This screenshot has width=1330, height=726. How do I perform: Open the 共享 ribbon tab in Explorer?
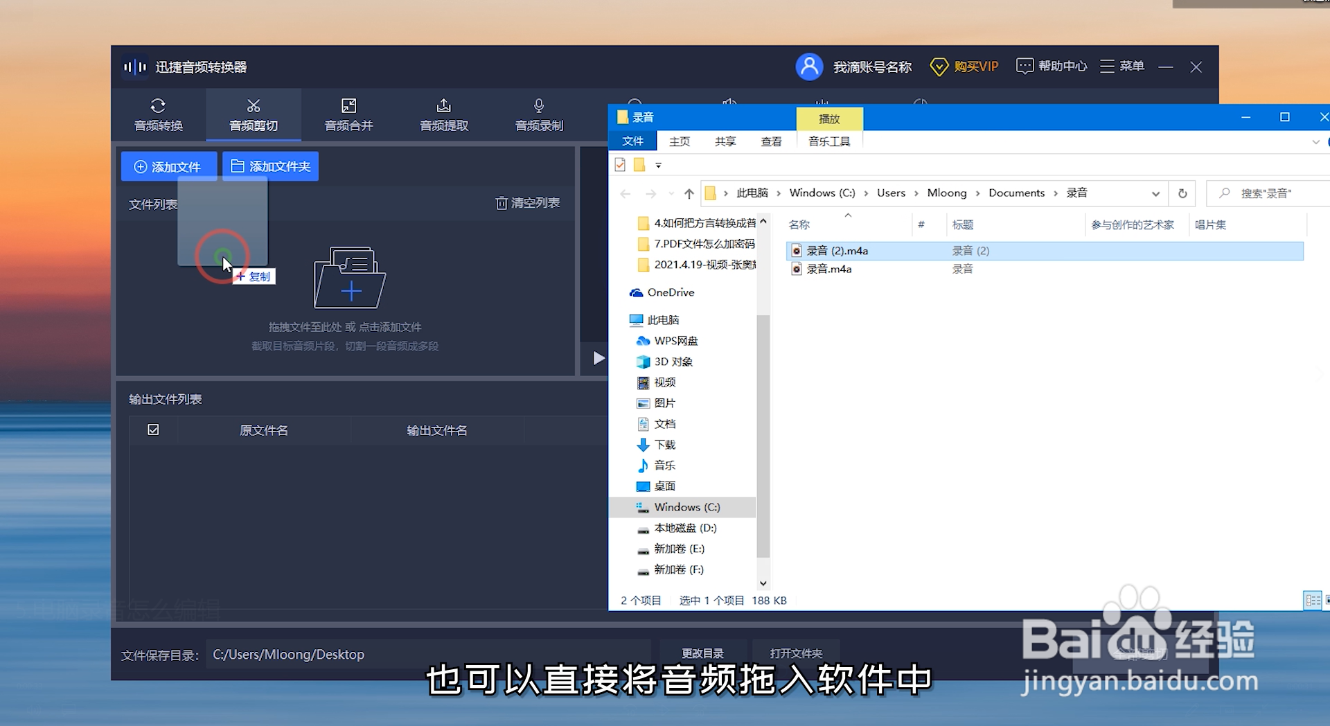pyautogui.click(x=725, y=141)
